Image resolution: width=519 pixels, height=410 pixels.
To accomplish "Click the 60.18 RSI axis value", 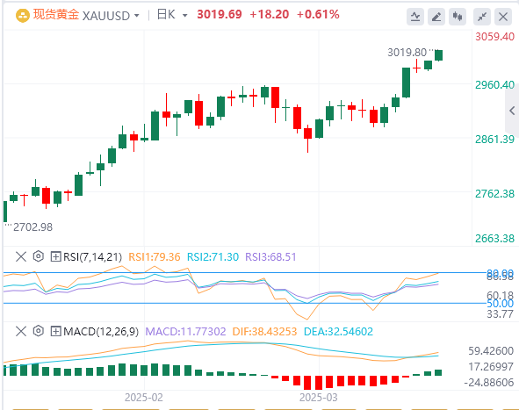I will coord(501,295).
